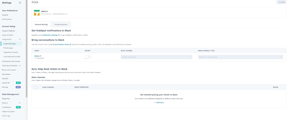
Task: Open Approvals settings
Action: click(6, 83)
